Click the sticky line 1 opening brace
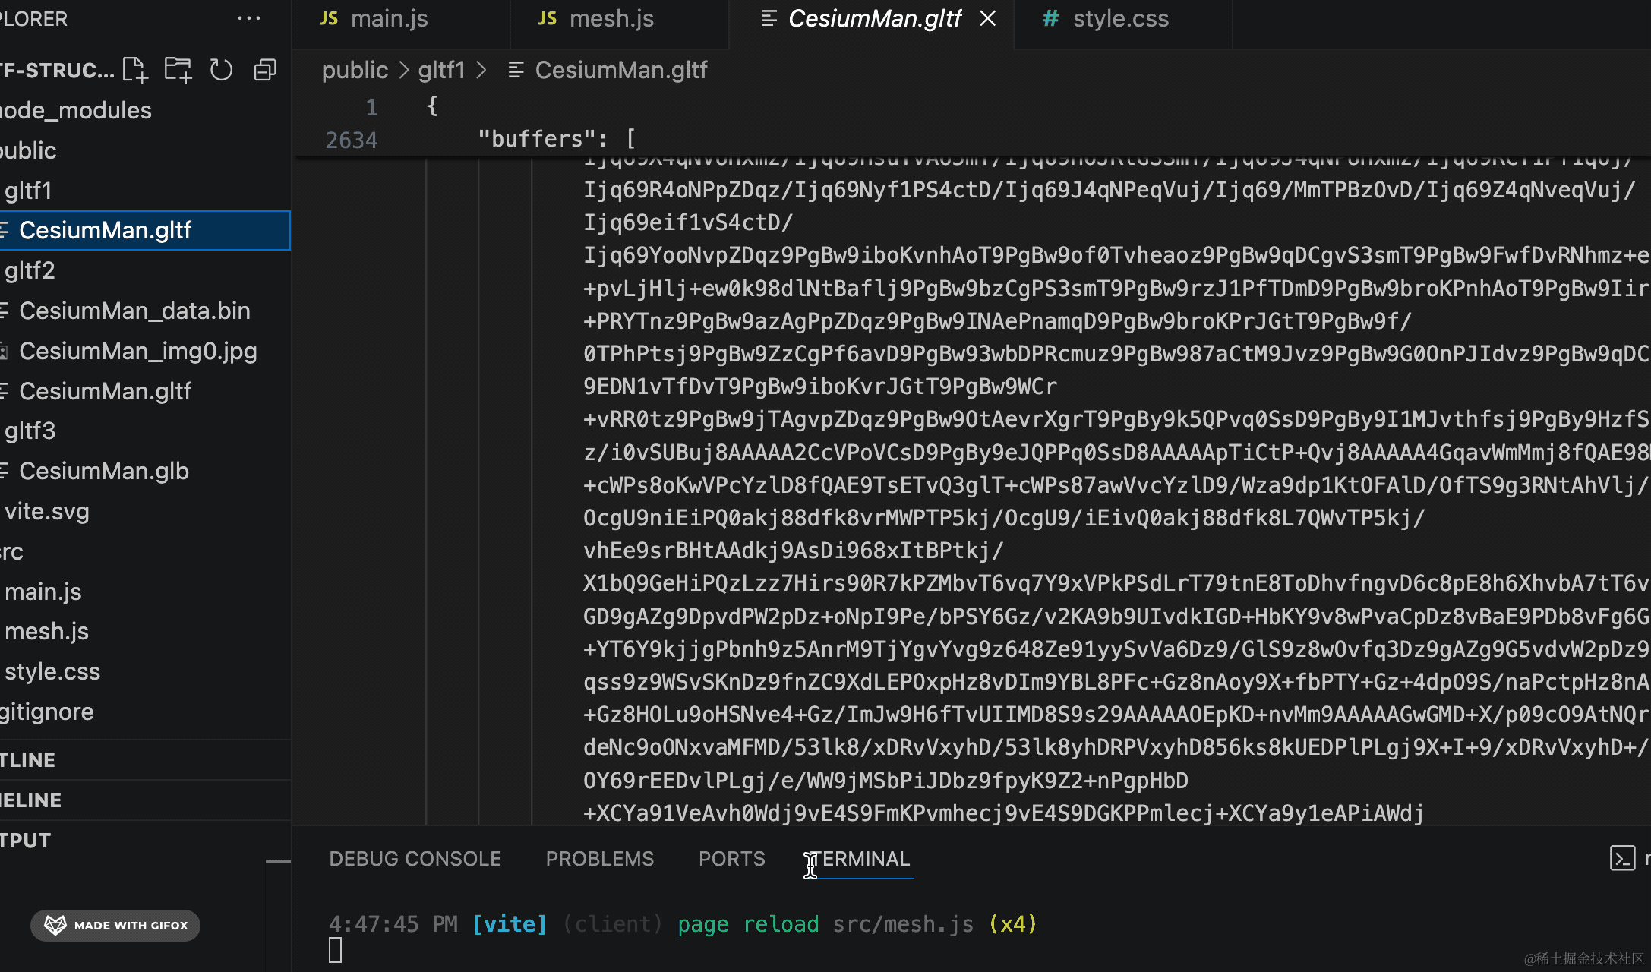Screen dimensions: 1651x972 [x=432, y=106]
